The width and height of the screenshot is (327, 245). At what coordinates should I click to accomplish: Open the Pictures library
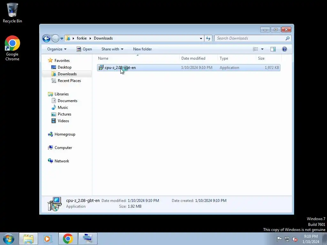point(62,114)
